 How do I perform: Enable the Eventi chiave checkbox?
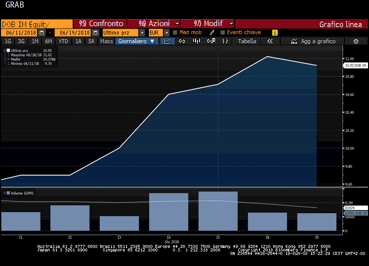pyautogui.click(x=223, y=33)
